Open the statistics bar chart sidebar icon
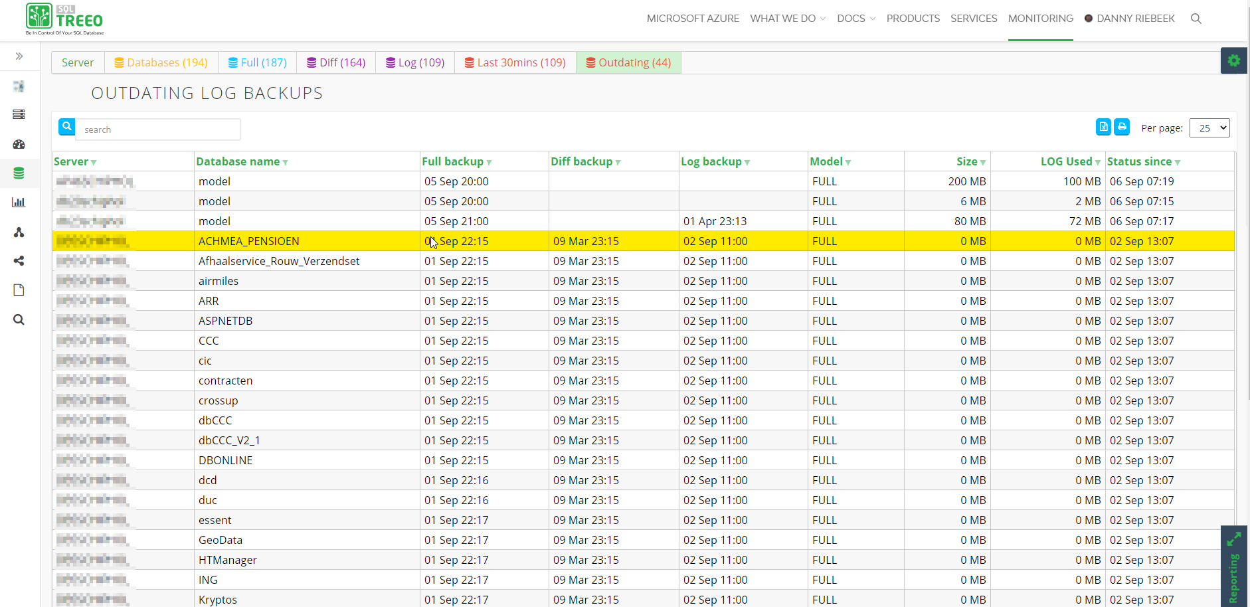The height and width of the screenshot is (607, 1250). click(19, 203)
